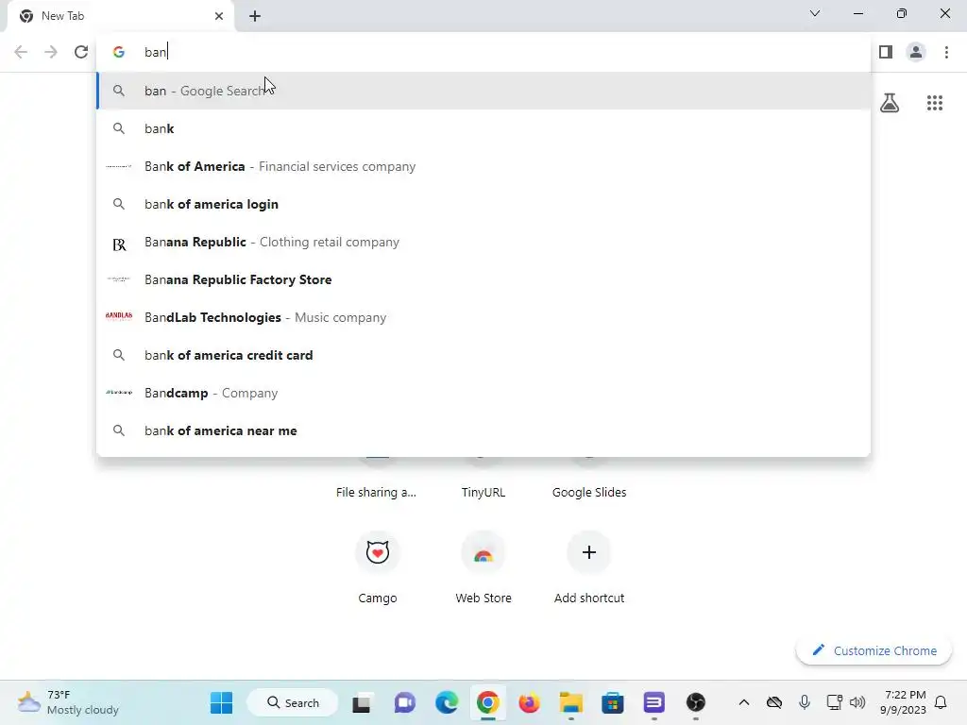Viewport: 967px width, 725px height.
Task: Switch to Google Chrome on the taskbar
Action: coord(488,702)
